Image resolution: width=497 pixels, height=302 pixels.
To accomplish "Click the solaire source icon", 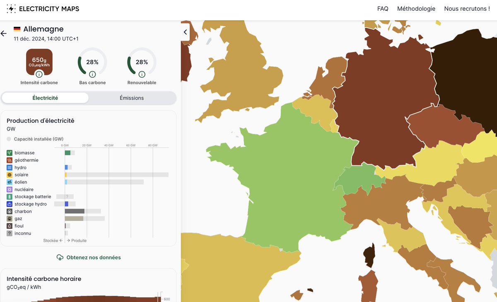I will [10, 175].
